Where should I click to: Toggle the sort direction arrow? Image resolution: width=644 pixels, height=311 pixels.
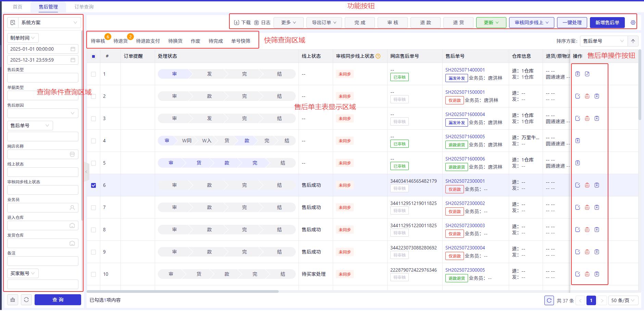[x=633, y=41]
